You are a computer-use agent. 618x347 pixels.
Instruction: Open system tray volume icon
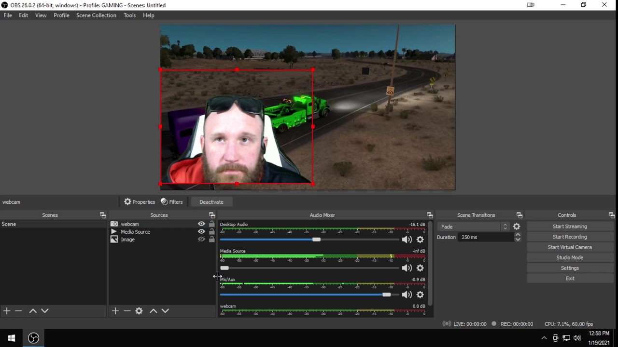pos(577,338)
